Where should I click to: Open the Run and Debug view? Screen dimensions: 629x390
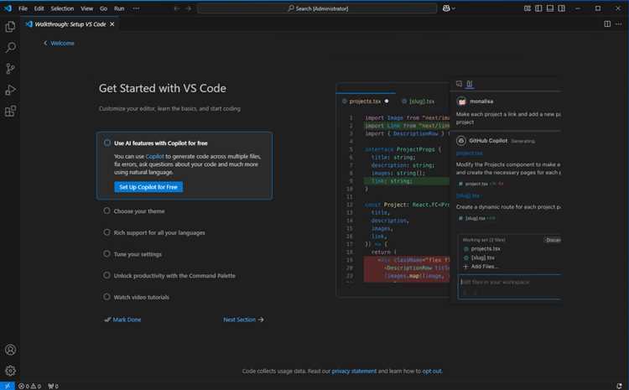[x=11, y=90]
